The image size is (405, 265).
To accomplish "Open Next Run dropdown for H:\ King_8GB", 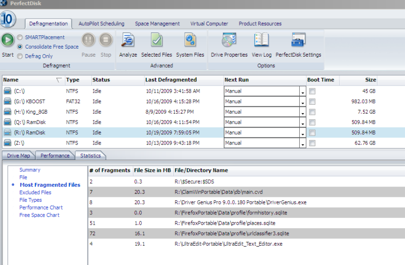I will [303, 112].
